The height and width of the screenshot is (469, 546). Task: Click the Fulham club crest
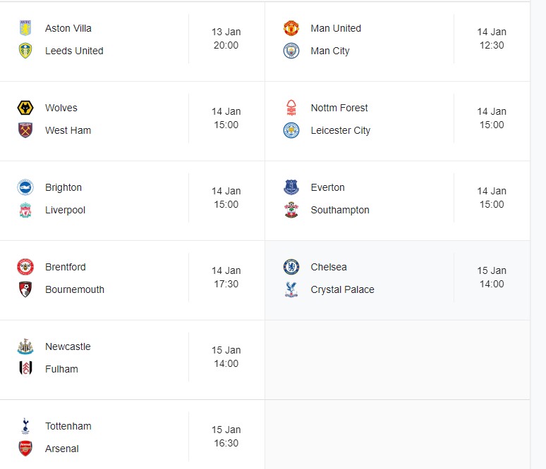[x=25, y=369]
